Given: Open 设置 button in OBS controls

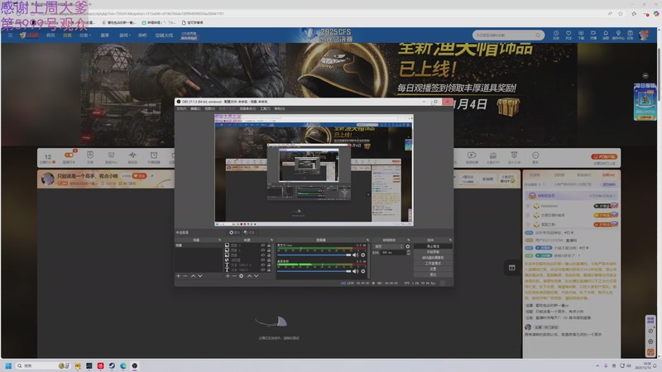Looking at the screenshot, I should [433, 269].
